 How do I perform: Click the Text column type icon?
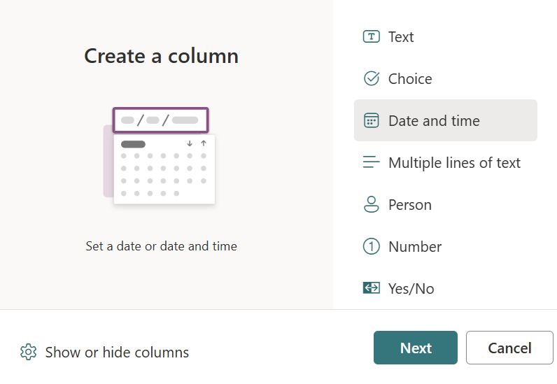[371, 37]
